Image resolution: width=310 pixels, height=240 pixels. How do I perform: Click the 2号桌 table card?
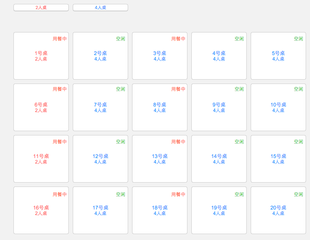[x=100, y=56]
